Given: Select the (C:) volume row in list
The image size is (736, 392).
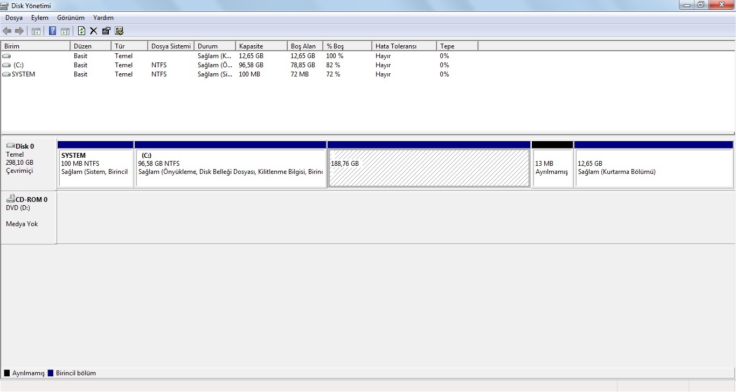Looking at the screenshot, I should click(x=18, y=65).
